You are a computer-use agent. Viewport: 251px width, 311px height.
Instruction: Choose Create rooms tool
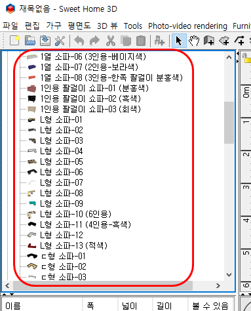click(224, 41)
